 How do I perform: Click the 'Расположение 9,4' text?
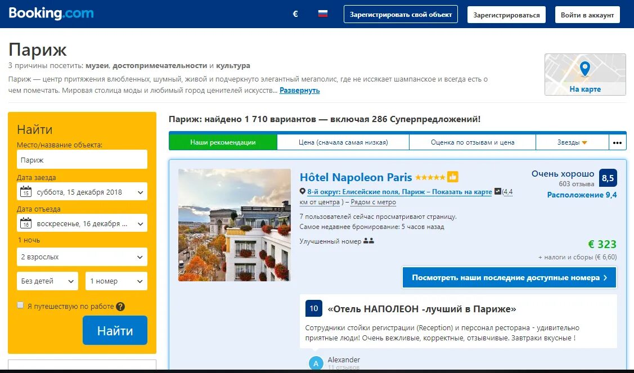tap(582, 195)
